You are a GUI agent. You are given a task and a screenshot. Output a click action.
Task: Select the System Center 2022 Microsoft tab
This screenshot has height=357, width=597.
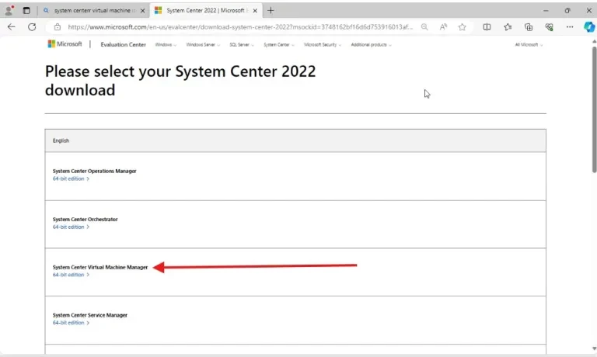coord(206,11)
